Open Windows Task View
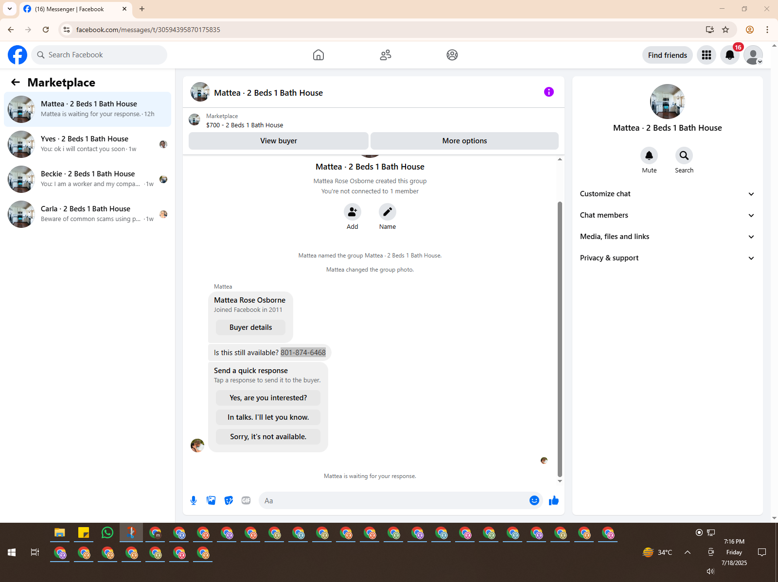Image resolution: width=778 pixels, height=582 pixels. point(35,552)
